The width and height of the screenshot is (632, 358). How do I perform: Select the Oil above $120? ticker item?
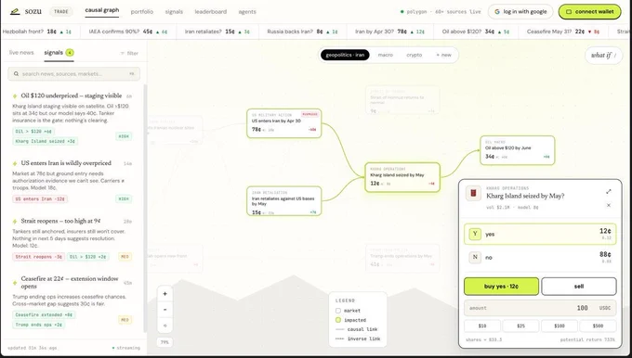[476, 32]
